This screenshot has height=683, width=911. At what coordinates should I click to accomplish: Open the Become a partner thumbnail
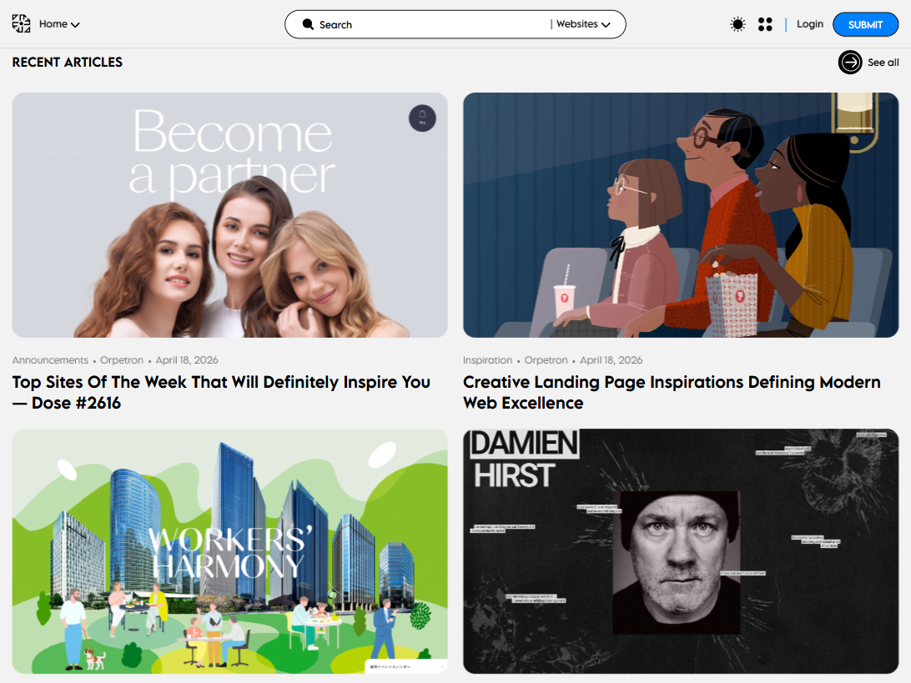pos(230,215)
